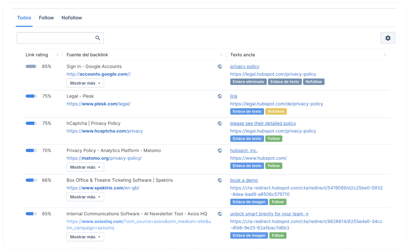Click the 'hubspot, inc.' anchor text
409x251 pixels.
(244, 151)
